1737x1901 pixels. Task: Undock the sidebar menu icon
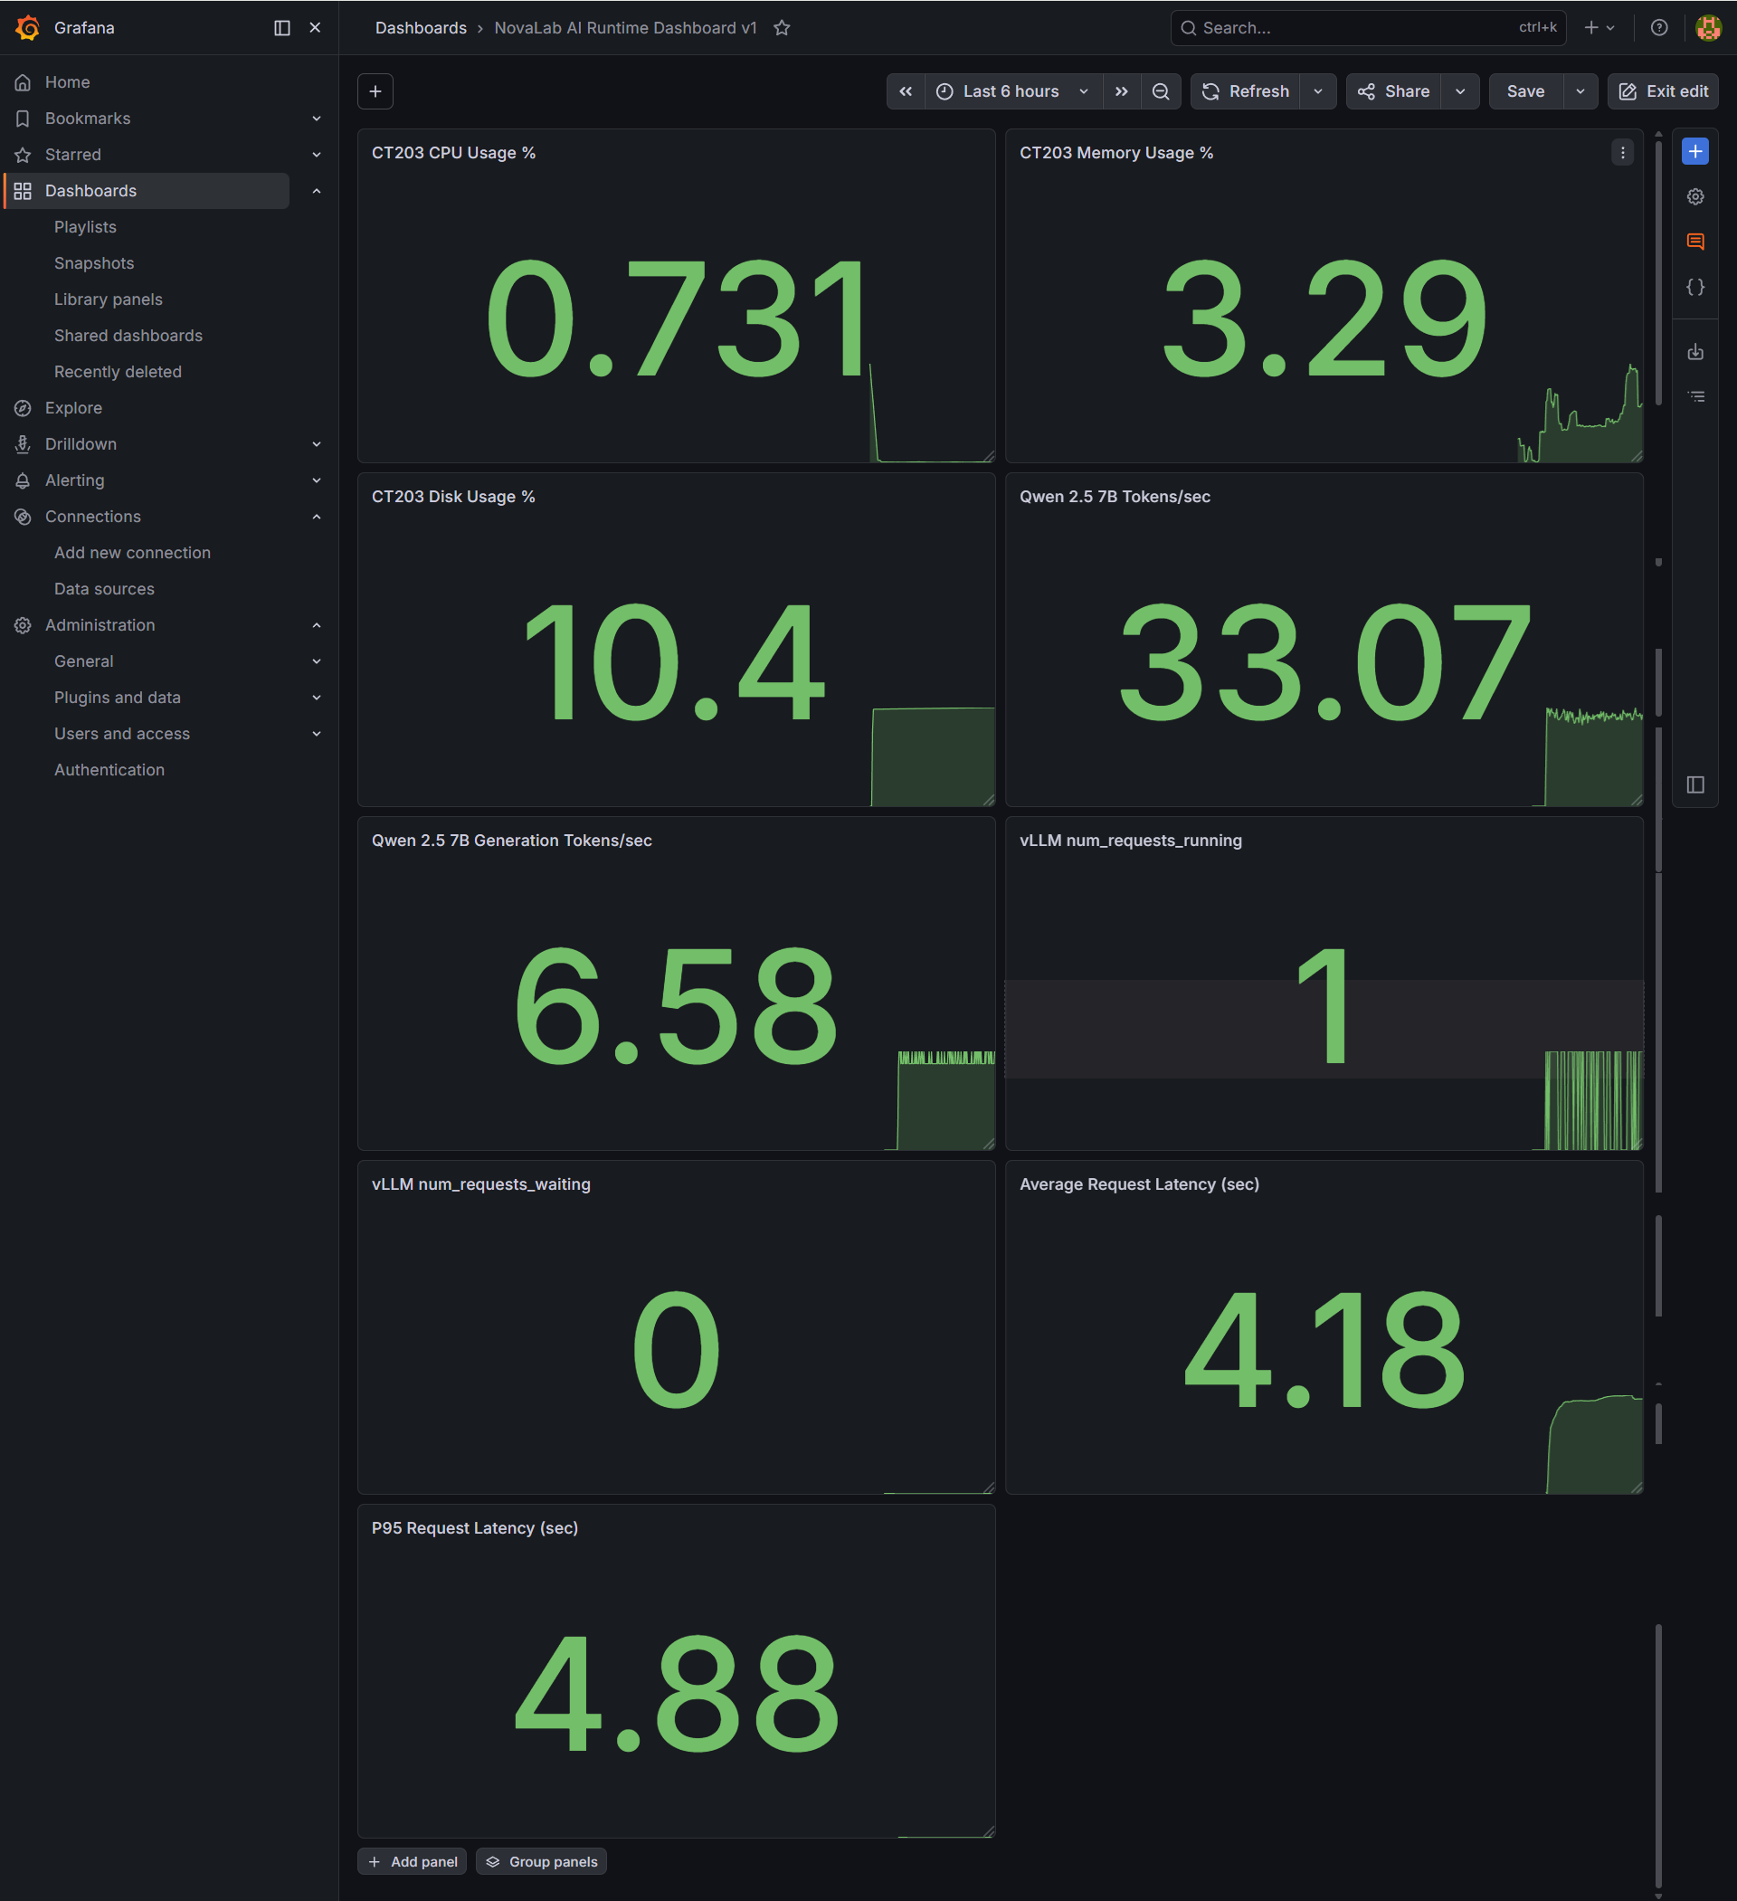[x=282, y=27]
